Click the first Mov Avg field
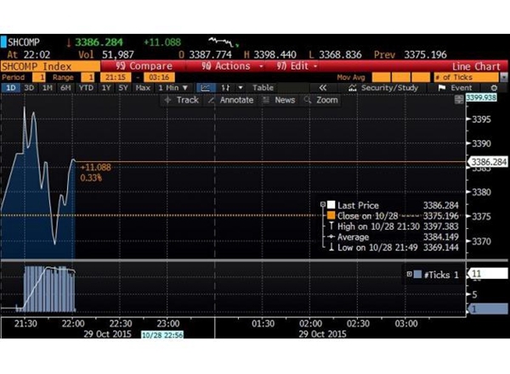This screenshot has height=374, width=510. [381, 77]
